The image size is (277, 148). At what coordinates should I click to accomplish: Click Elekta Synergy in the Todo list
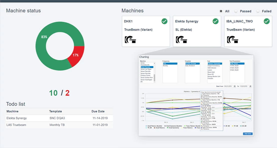coord(17,118)
